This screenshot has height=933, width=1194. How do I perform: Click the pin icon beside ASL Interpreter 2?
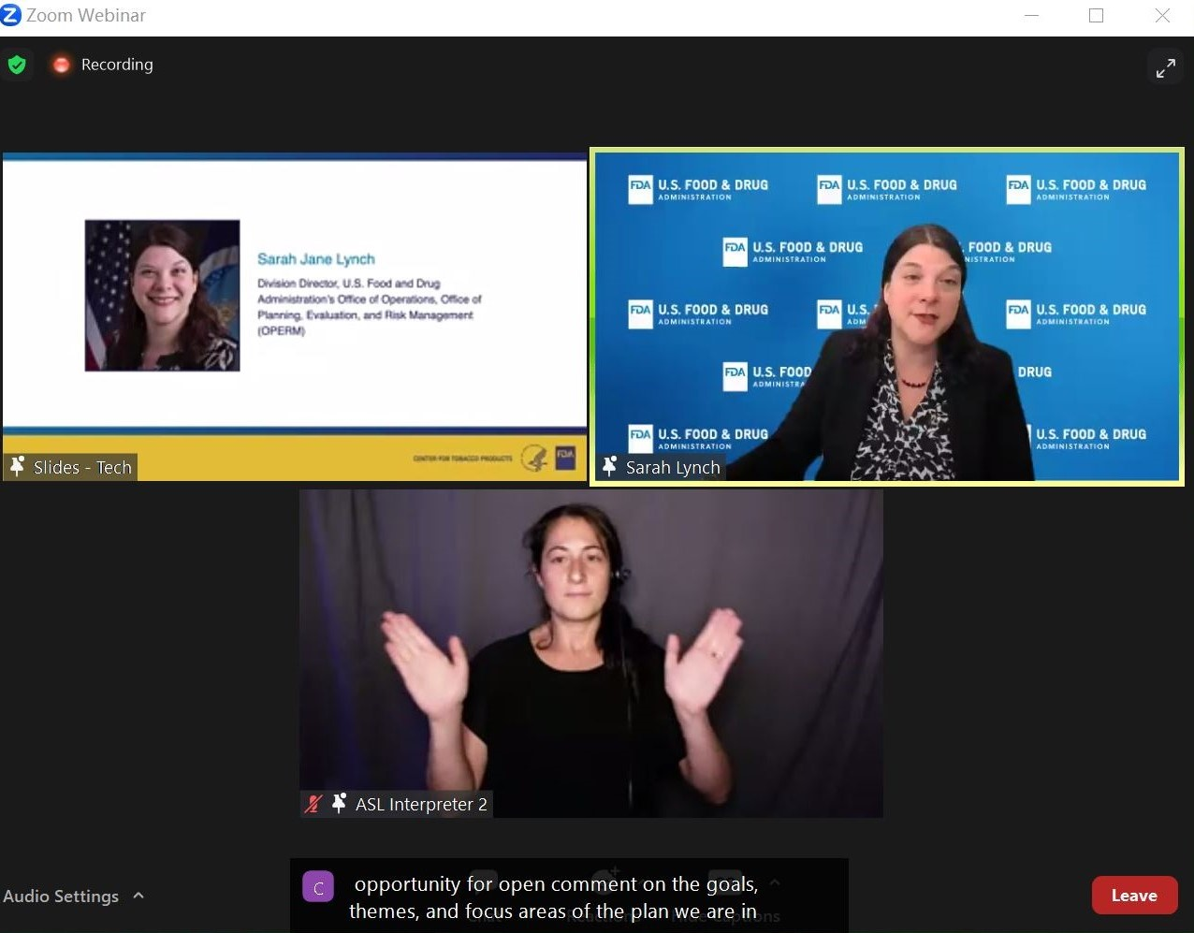click(339, 804)
